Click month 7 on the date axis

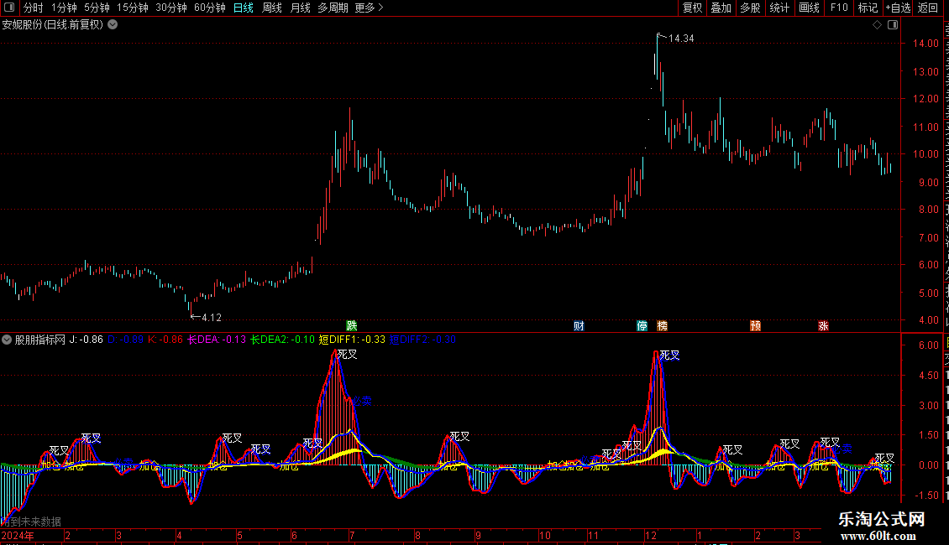[x=352, y=535]
